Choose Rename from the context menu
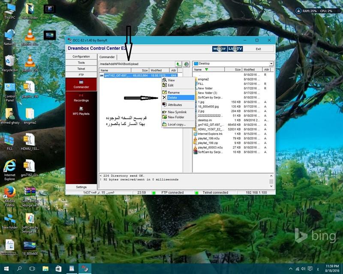The width and height of the screenshot is (343, 274). 178,92
